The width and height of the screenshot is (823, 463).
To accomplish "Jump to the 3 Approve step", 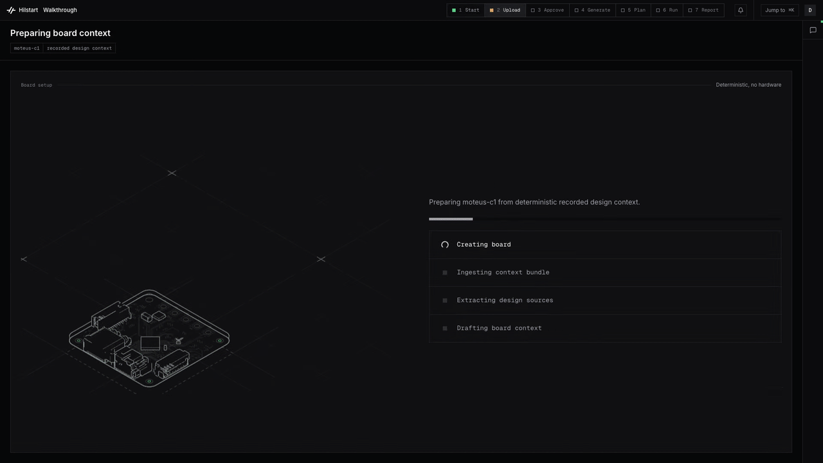I will point(547,10).
